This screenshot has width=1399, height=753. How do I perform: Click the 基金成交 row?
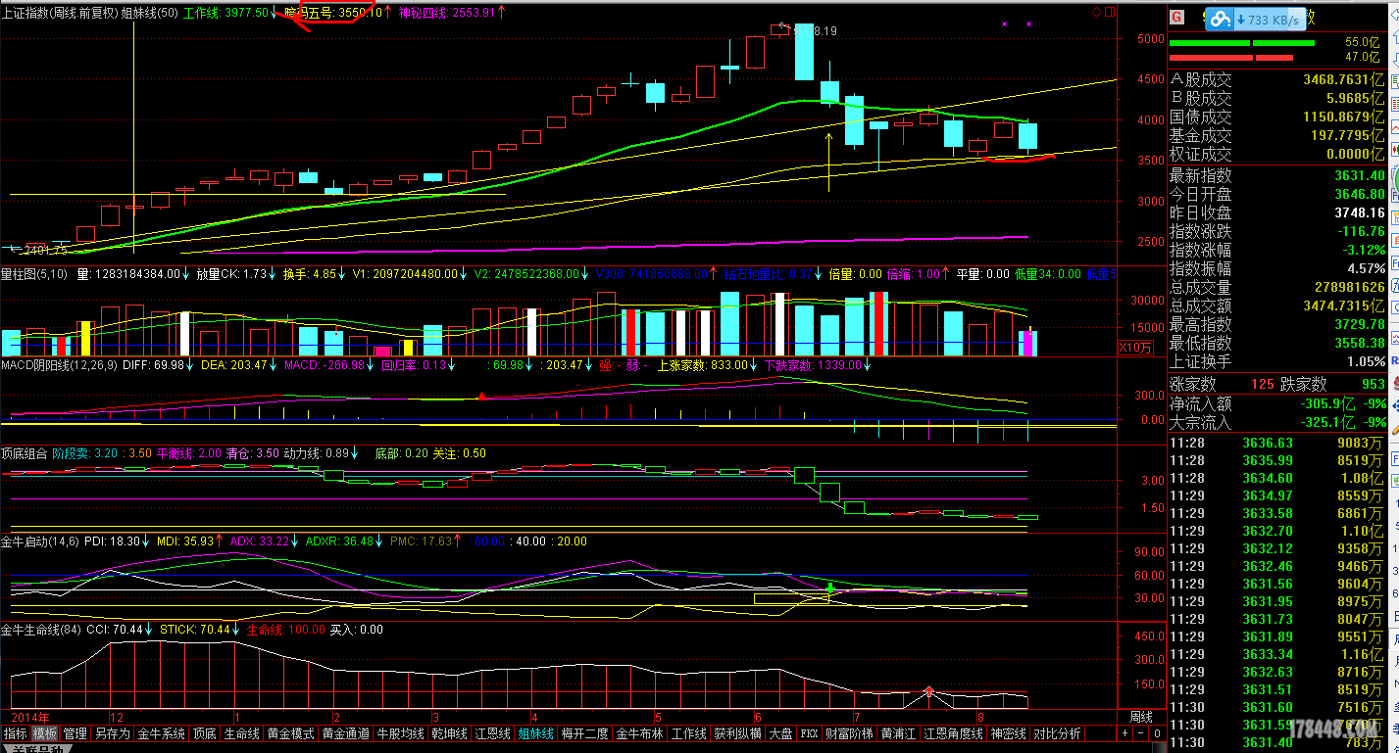coord(1277,135)
